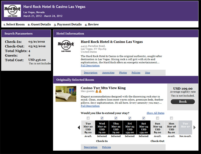Click the USD 109.00 average nightly rate

183,89
